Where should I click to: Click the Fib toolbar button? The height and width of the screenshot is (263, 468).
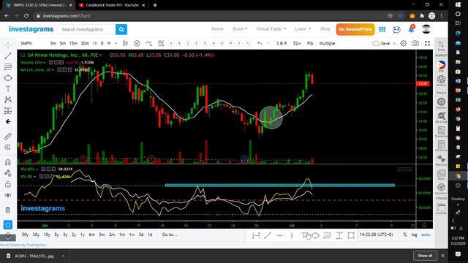point(310,44)
